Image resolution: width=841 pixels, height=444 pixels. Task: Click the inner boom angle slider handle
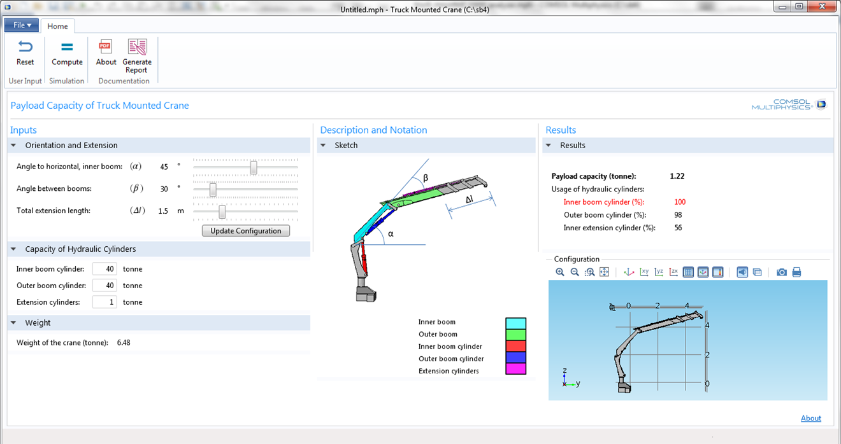pyautogui.click(x=254, y=167)
